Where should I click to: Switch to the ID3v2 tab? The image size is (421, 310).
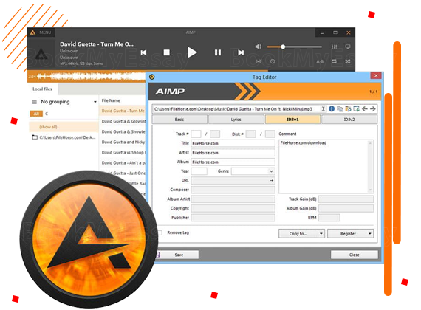[349, 120]
